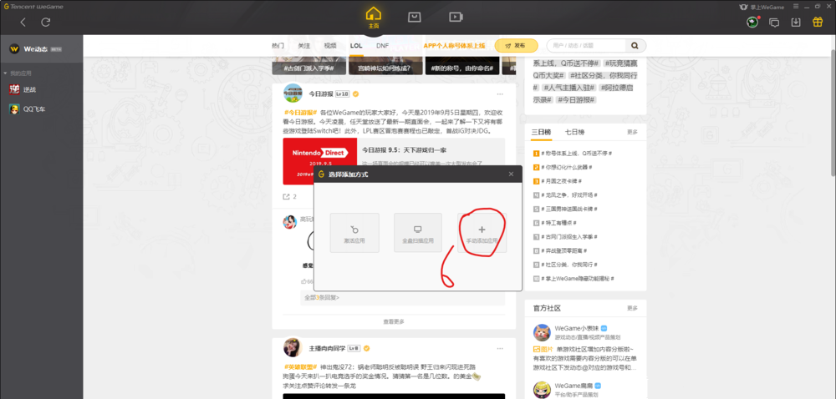Select the 七日榜 ranking tab
The image size is (836, 399).
tap(574, 132)
